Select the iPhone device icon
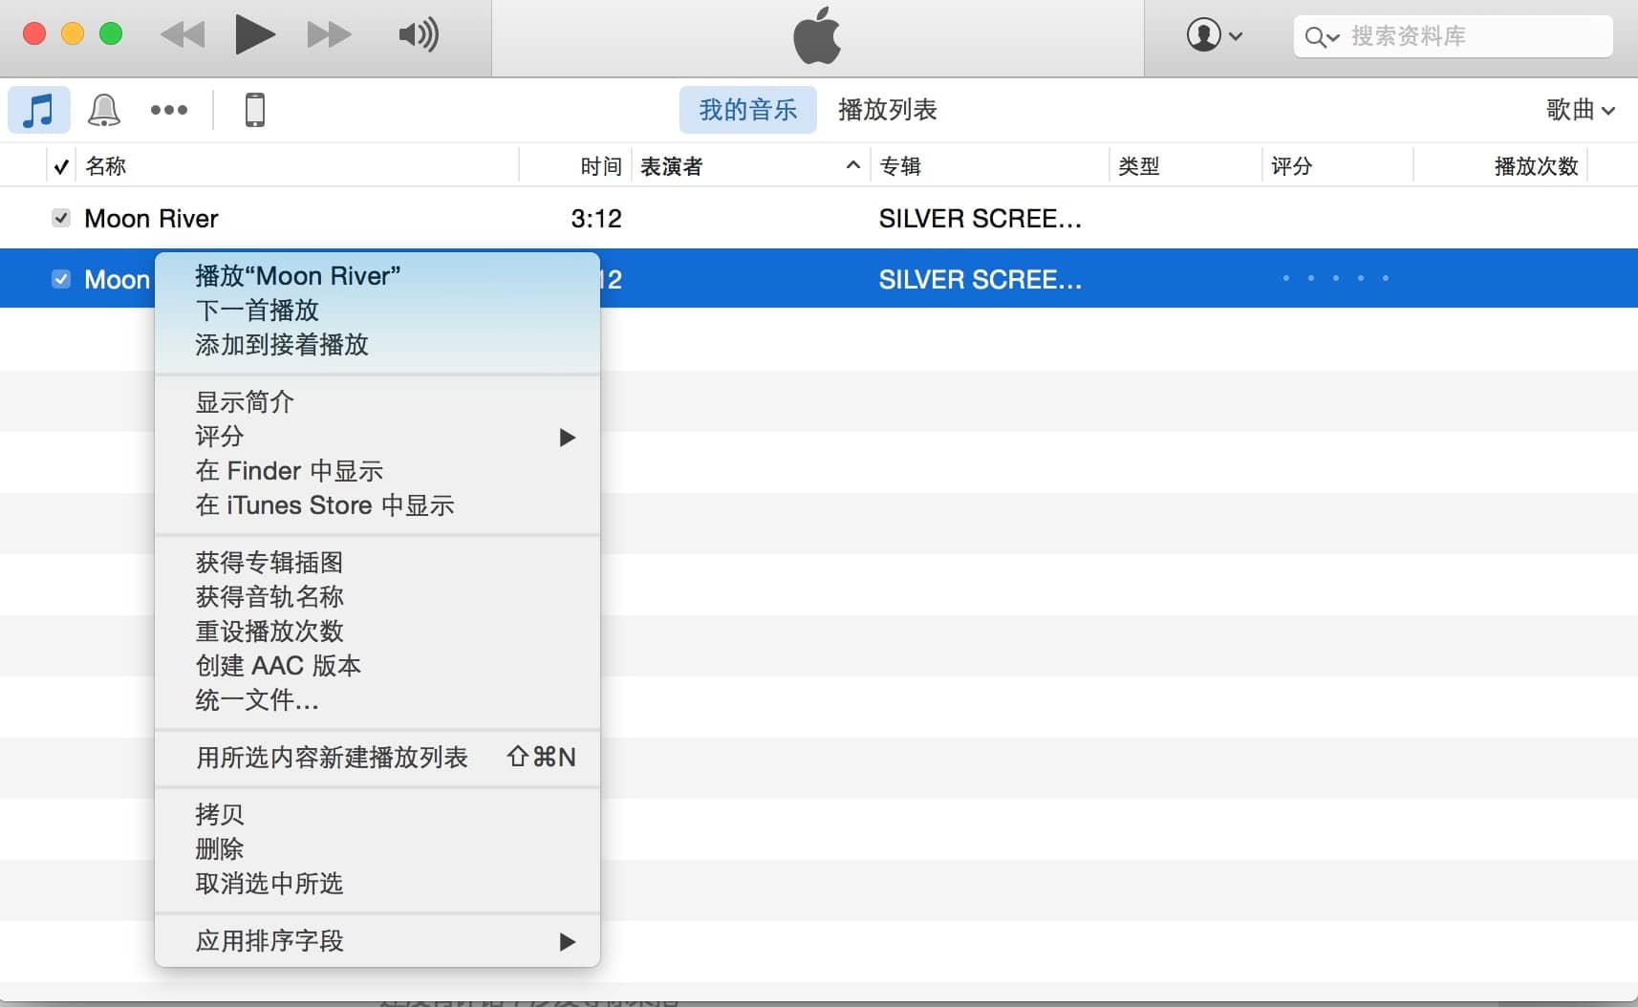 click(254, 110)
